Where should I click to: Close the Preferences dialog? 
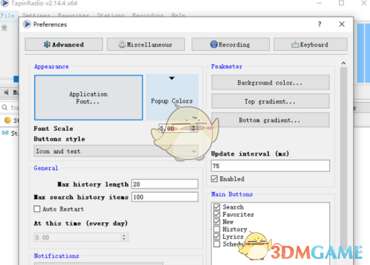(x=342, y=24)
